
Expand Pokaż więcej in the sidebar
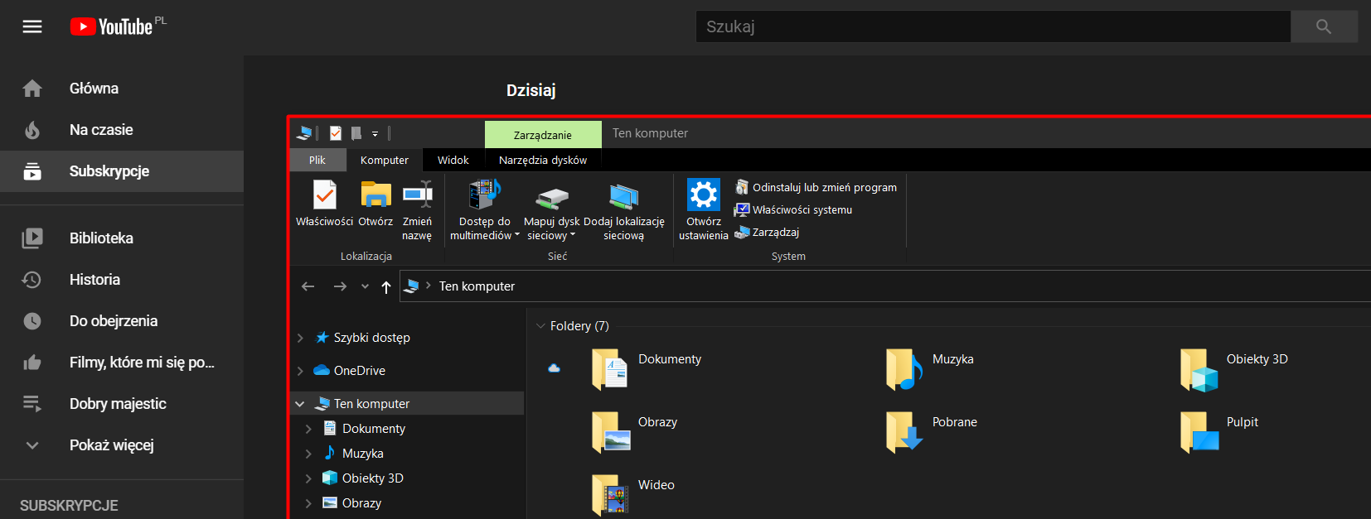click(x=122, y=445)
